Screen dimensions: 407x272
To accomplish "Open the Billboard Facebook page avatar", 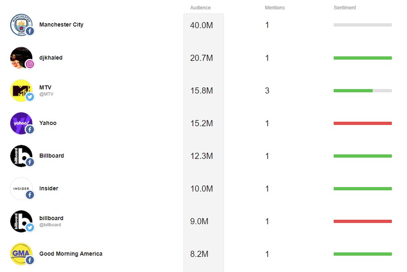I will click(21, 156).
